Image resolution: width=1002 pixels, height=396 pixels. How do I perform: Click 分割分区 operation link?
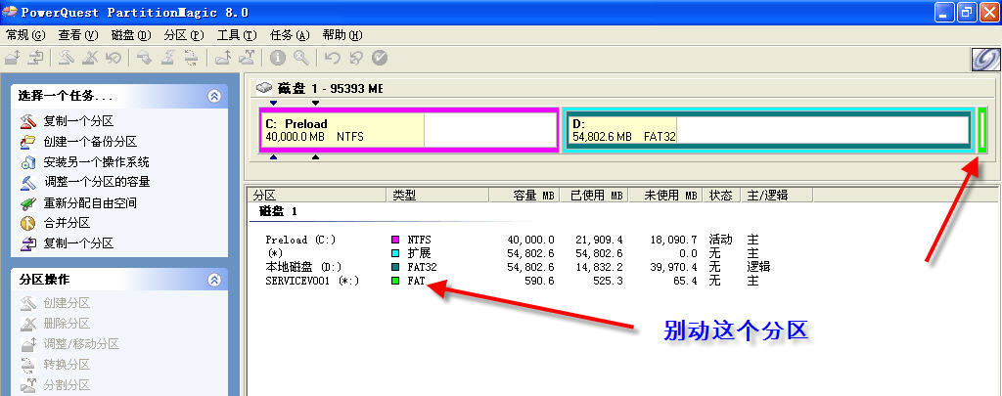pos(67,385)
